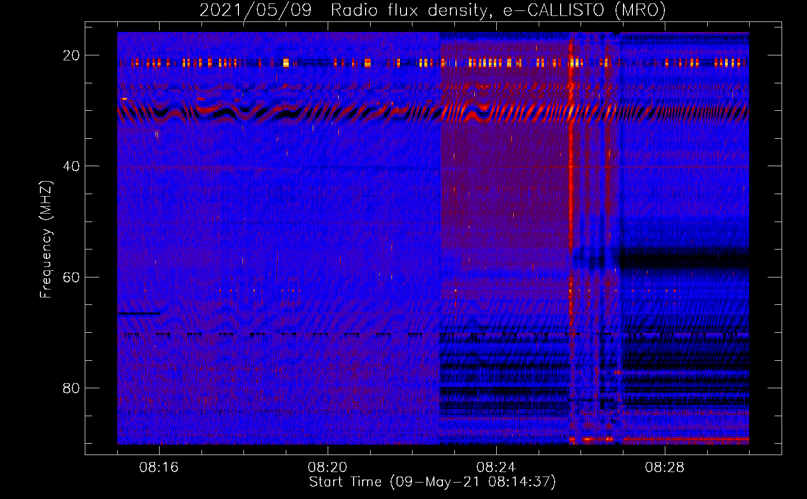
Task: Click the 'Start Time (09-May-21 08:14:37)' label
Action: tap(432, 482)
